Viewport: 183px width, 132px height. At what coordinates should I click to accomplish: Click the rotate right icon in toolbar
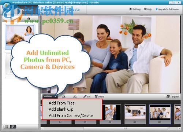pyautogui.click(x=75, y=96)
